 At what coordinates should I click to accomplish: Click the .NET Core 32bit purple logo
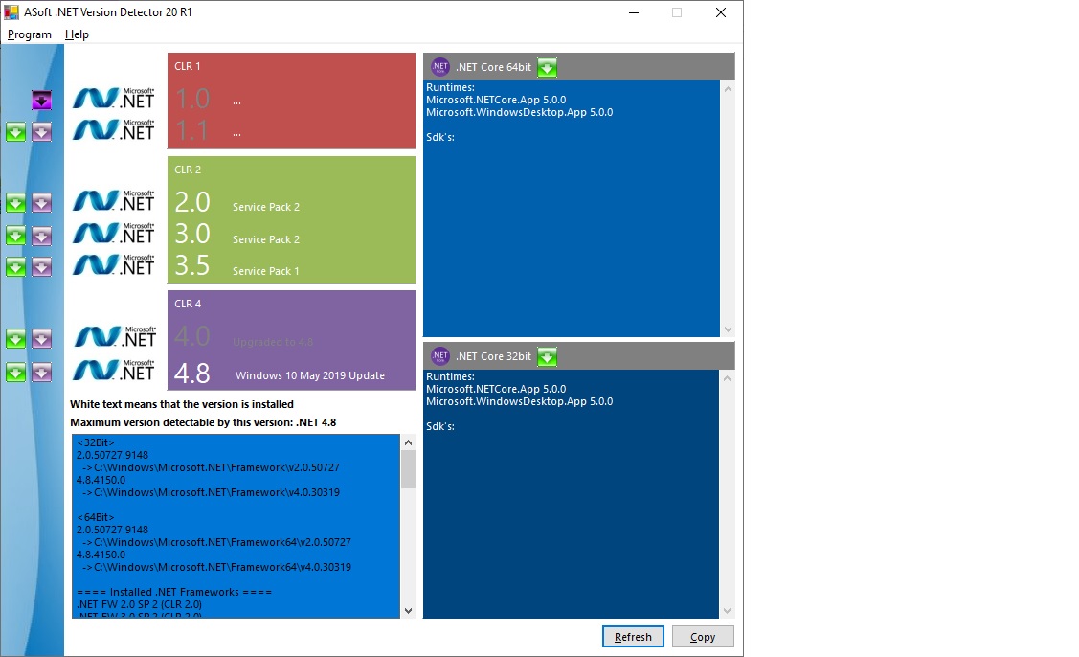point(440,356)
